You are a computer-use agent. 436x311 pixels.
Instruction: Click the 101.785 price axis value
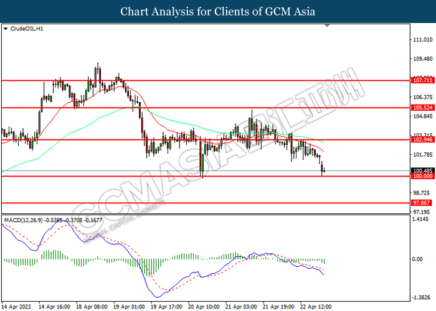423,155
